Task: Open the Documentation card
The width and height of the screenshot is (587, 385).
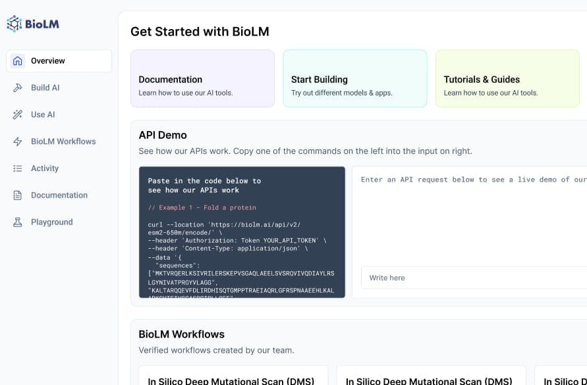Action: [x=202, y=78]
